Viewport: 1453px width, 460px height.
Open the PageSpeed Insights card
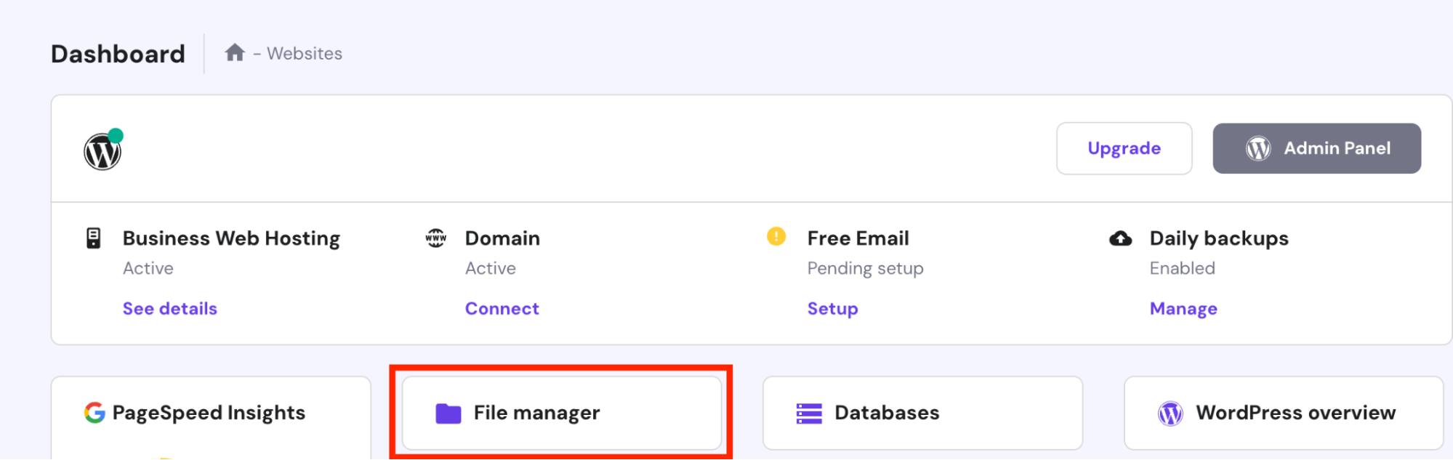click(x=210, y=413)
